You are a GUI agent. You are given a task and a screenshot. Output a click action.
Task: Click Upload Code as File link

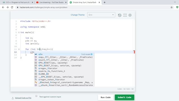(23, 98)
